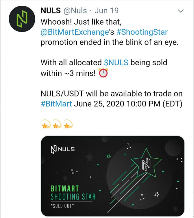Click the first shooting star emoji
Screen dimensions: 194x218
tap(46, 124)
